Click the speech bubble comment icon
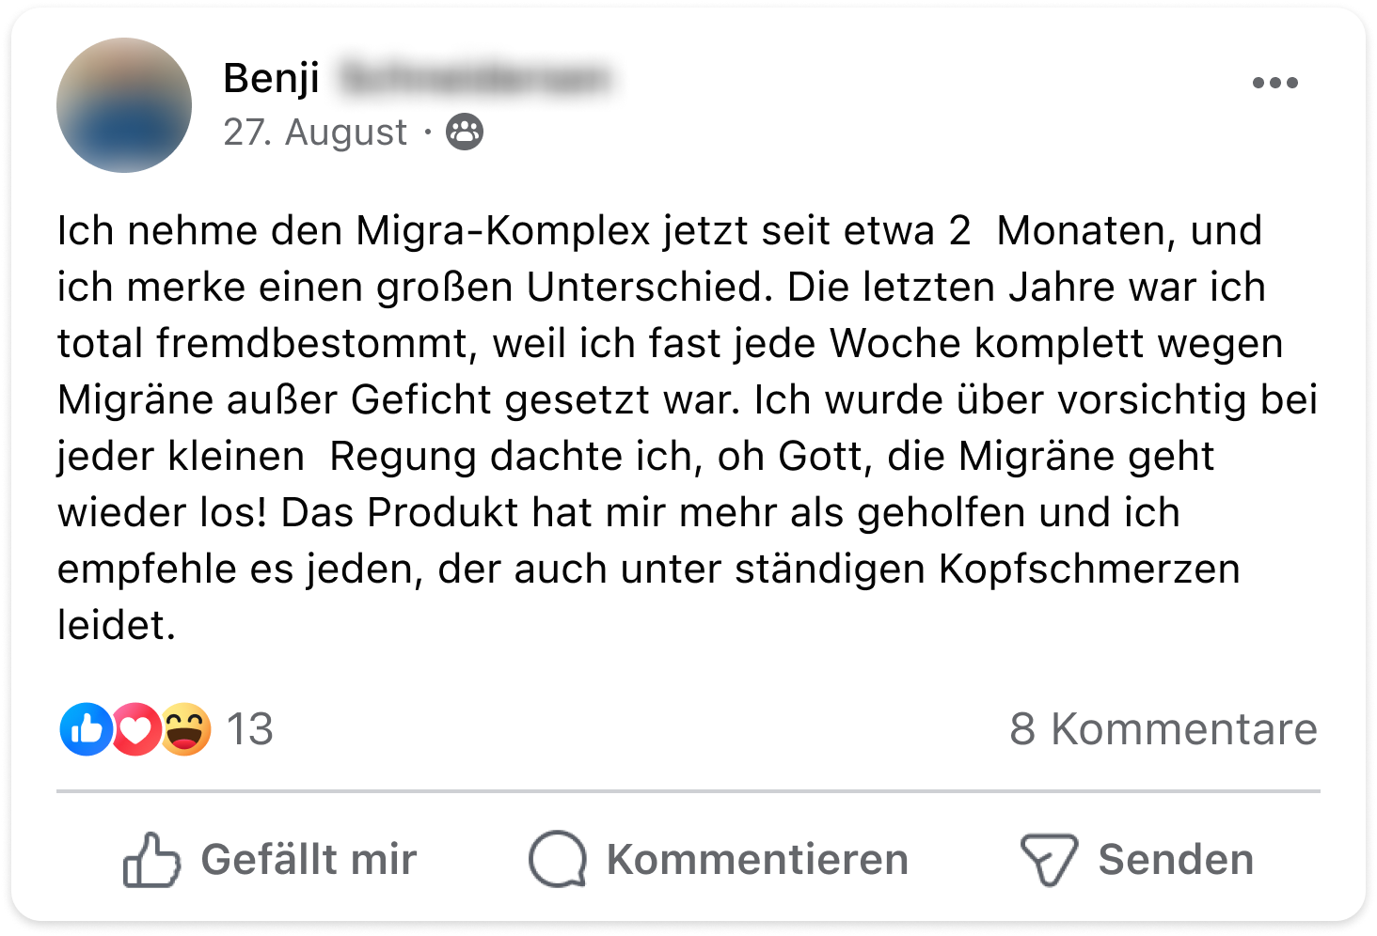1377x936 pixels. pos(558,859)
